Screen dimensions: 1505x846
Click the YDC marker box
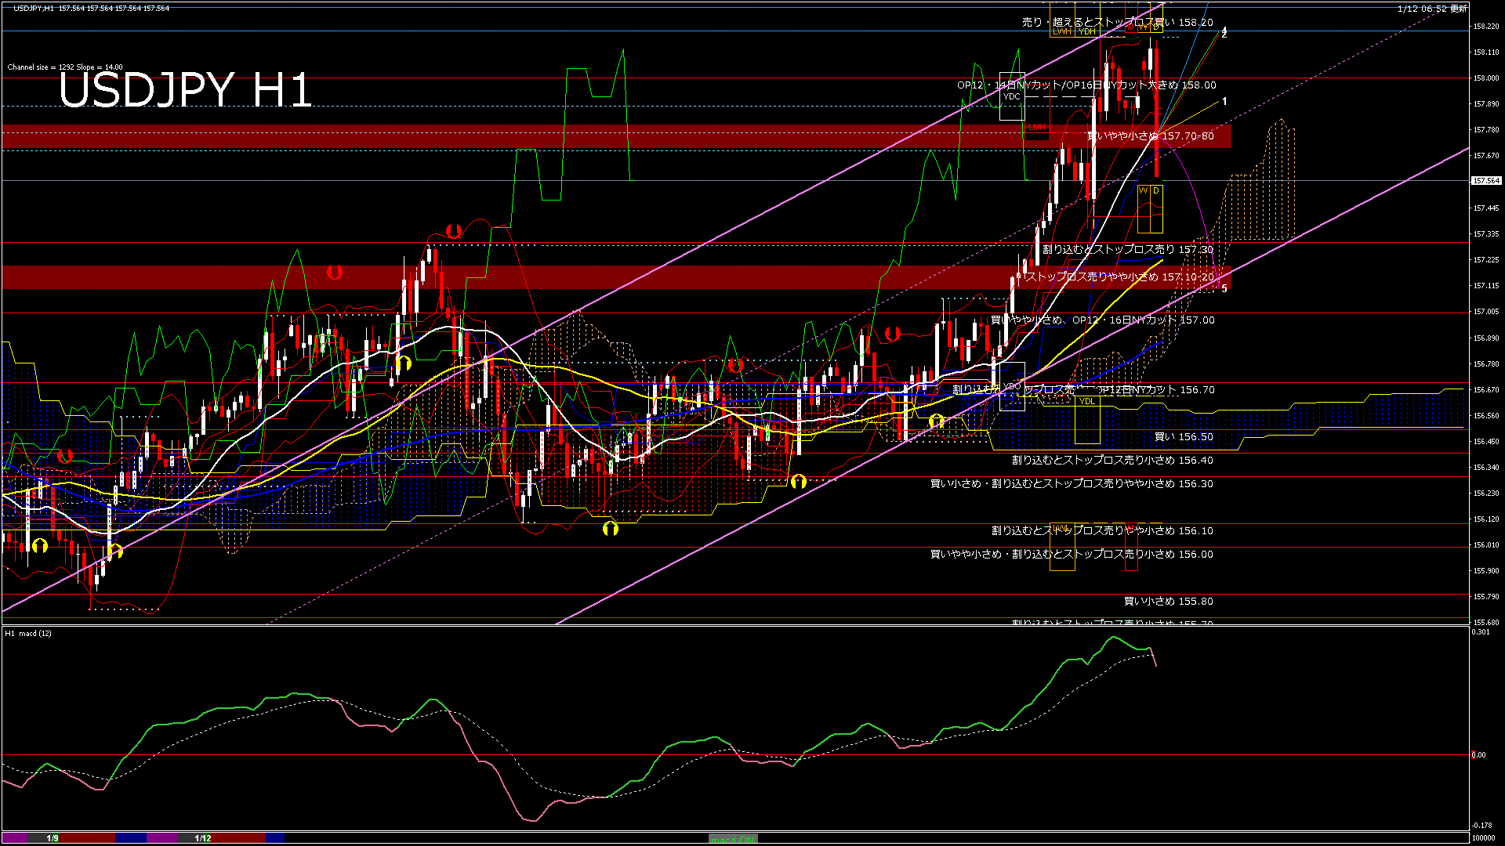tap(1012, 97)
